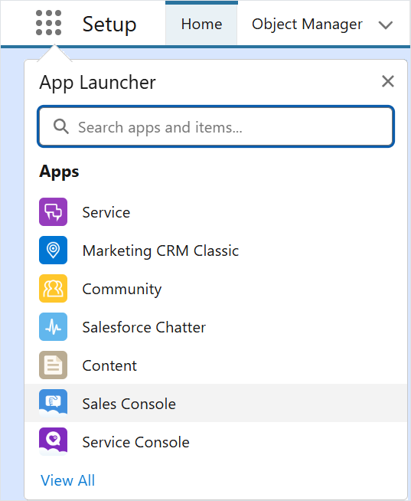
Task: Click the Setup title text
Action: point(109,25)
